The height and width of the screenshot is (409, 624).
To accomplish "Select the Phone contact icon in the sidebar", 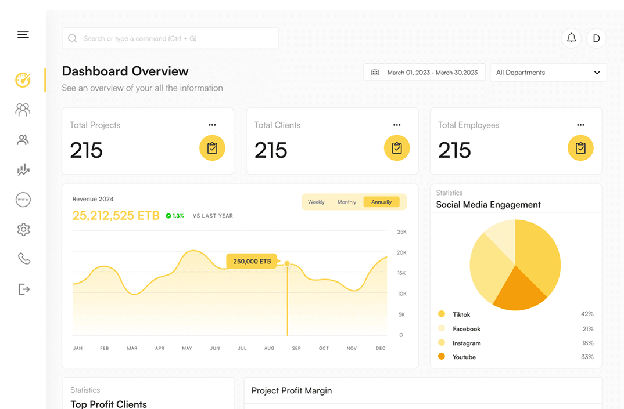I will 23,259.
